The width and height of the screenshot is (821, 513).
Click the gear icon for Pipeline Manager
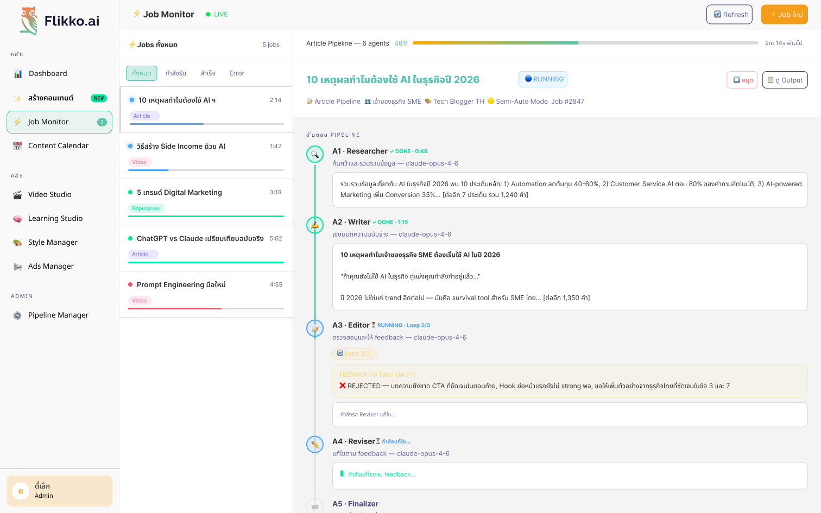click(17, 315)
